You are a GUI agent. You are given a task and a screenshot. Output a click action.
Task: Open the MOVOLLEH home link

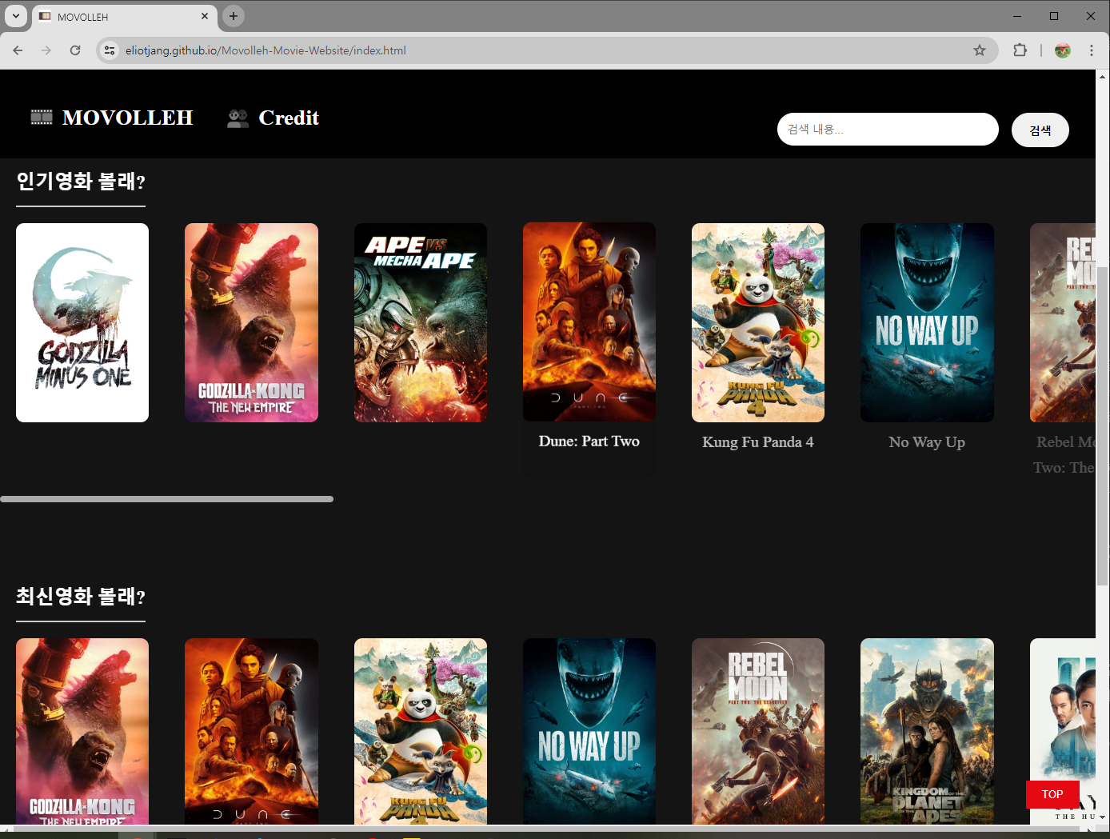(x=127, y=118)
